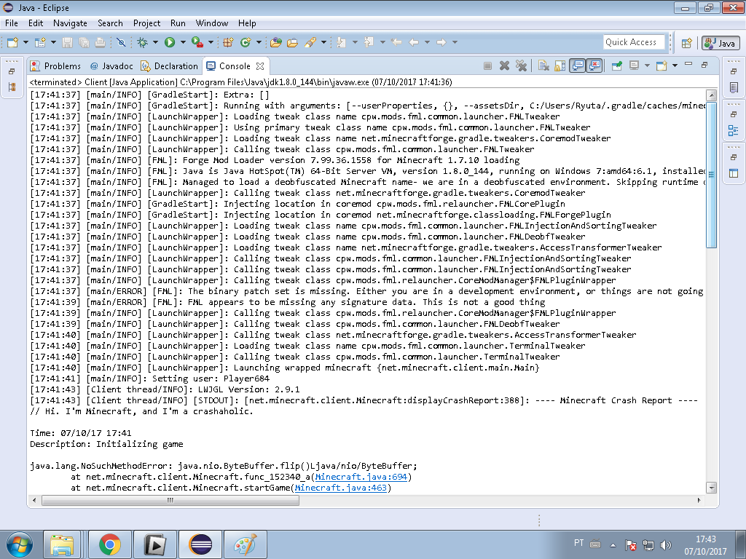Click the Open Task folder icon
Screen dimensions: 746x559
292,42
